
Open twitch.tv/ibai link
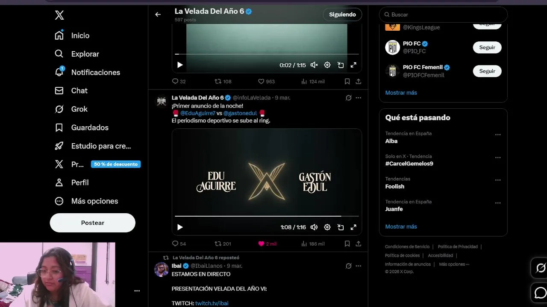click(x=212, y=303)
